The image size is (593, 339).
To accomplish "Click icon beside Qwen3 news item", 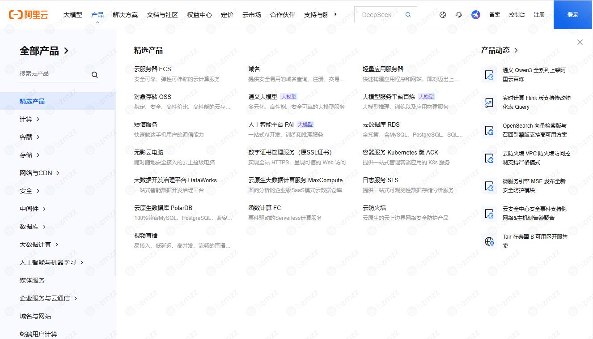I will [x=489, y=75].
